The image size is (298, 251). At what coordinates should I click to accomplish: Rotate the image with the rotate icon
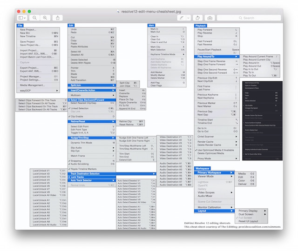tap(197, 18)
